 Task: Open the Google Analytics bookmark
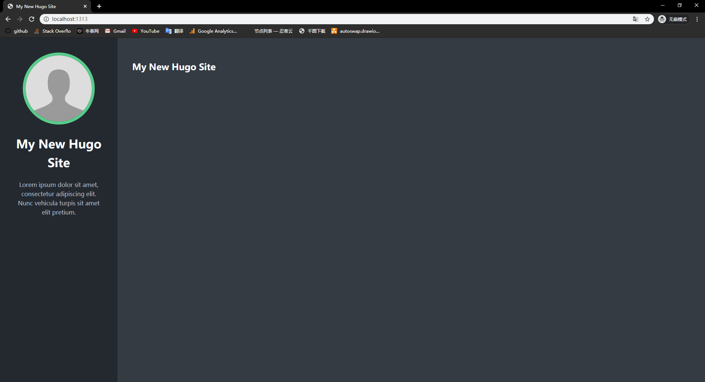coord(213,31)
